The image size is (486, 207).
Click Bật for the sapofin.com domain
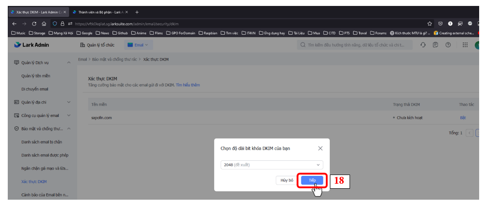(x=463, y=117)
